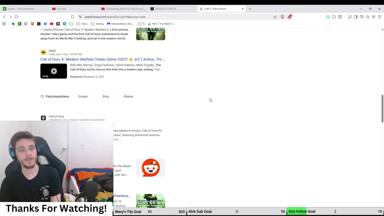This screenshot has height=216, width=384.
Task: Click the page vertical scrollbar thumb
Action: tap(382, 108)
